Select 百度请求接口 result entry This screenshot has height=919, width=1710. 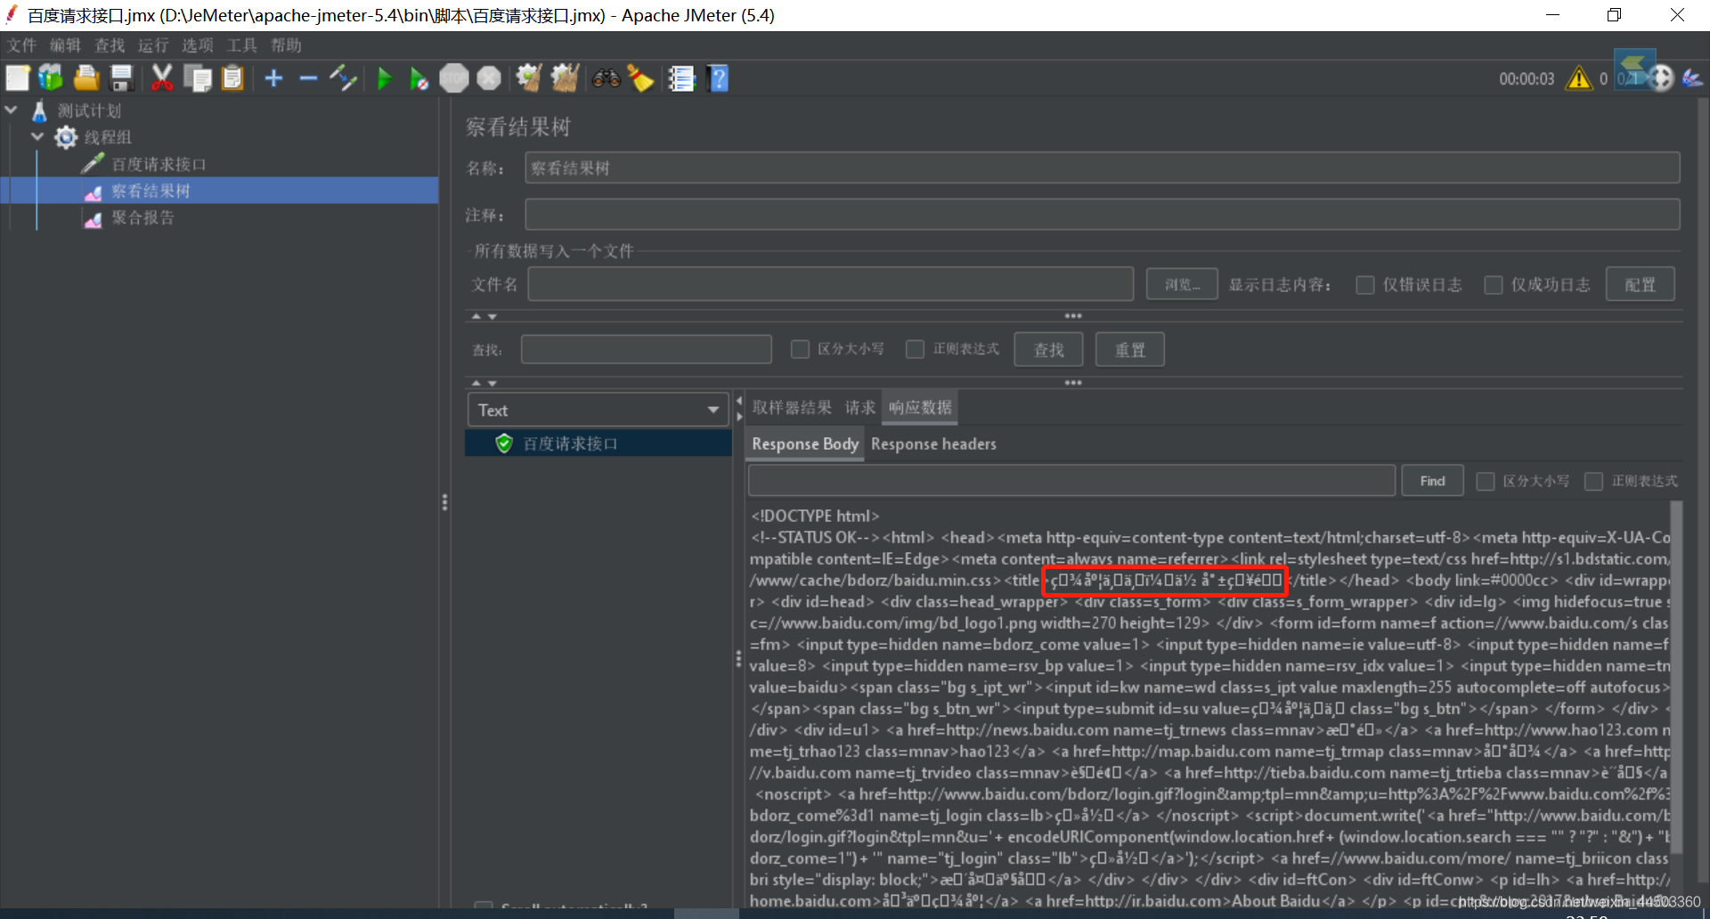598,443
